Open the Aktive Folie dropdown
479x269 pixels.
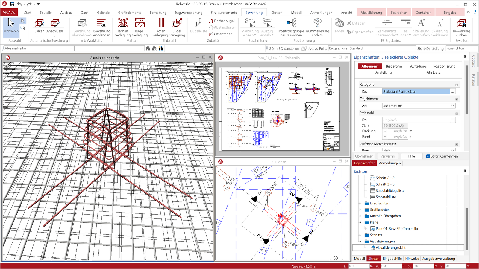pos(414,48)
